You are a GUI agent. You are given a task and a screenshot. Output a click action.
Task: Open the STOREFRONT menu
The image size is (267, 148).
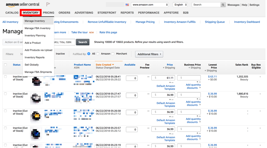click(107, 13)
